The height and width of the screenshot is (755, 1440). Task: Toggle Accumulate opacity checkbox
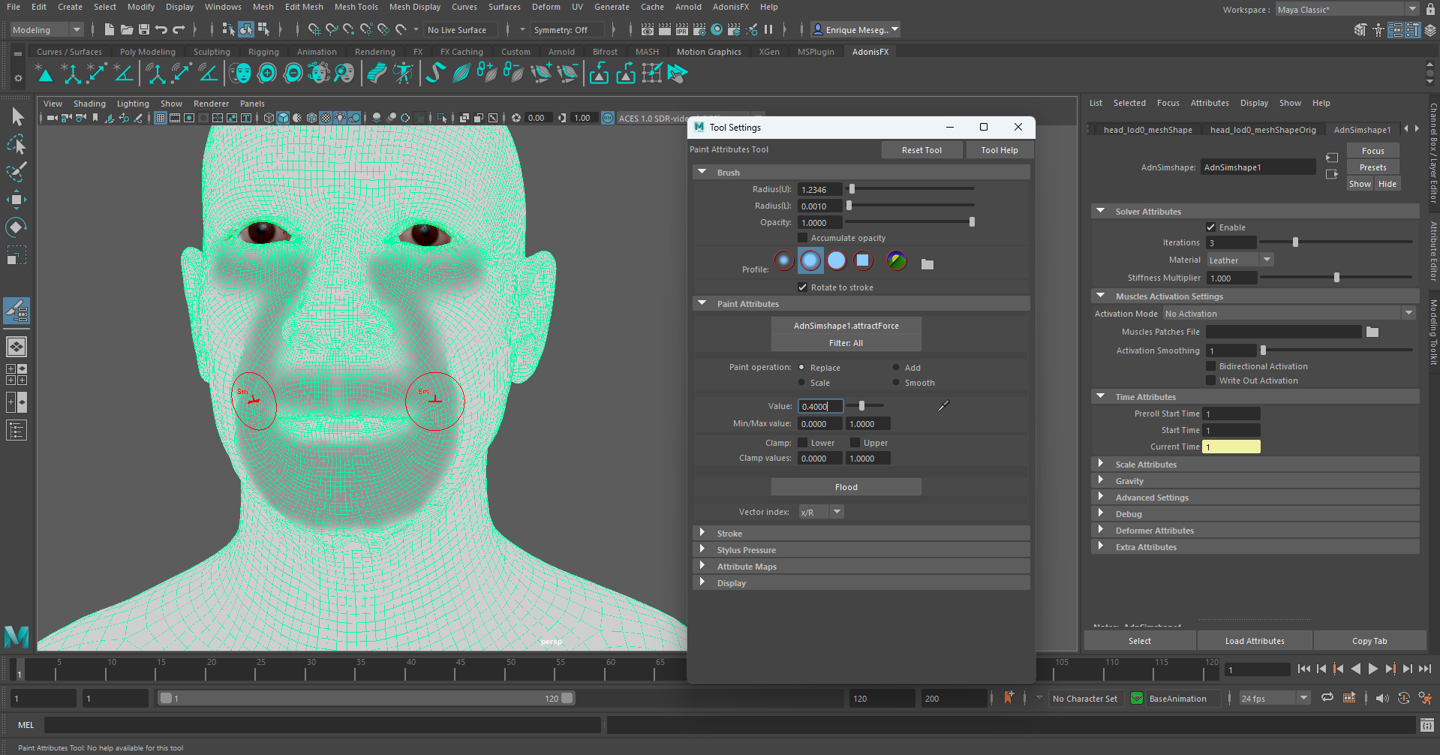click(802, 238)
